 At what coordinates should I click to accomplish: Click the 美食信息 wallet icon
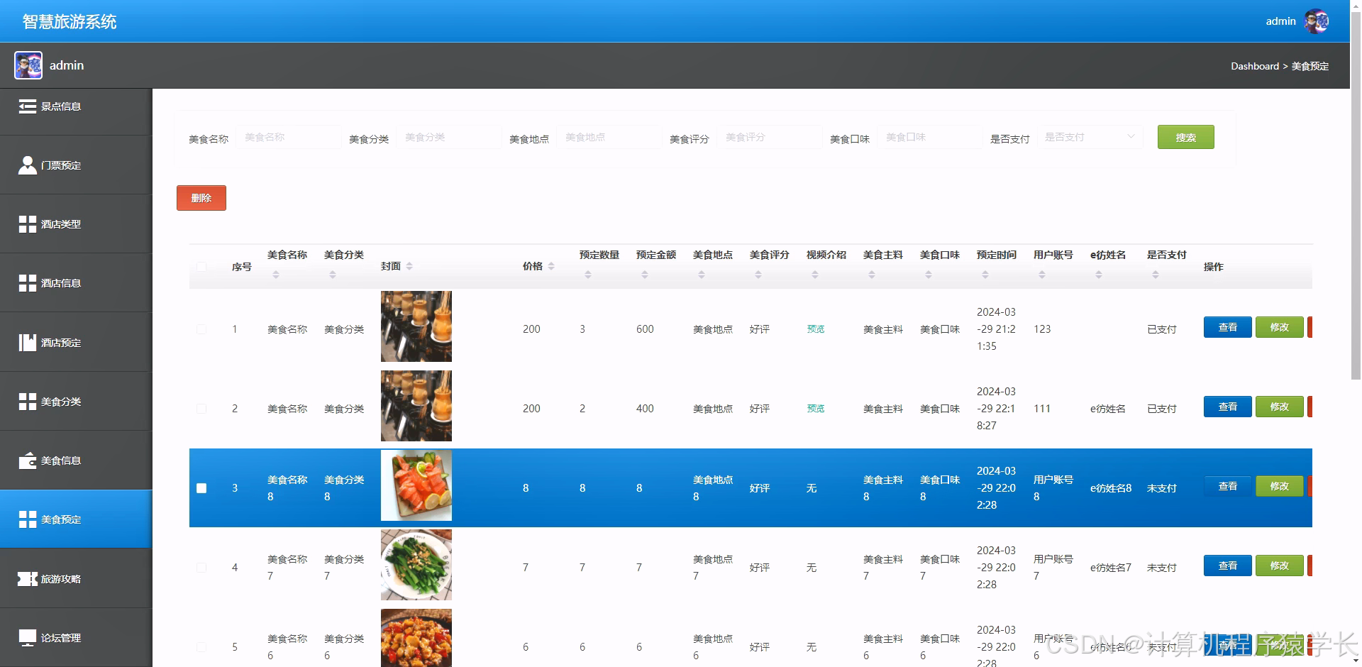coord(27,461)
